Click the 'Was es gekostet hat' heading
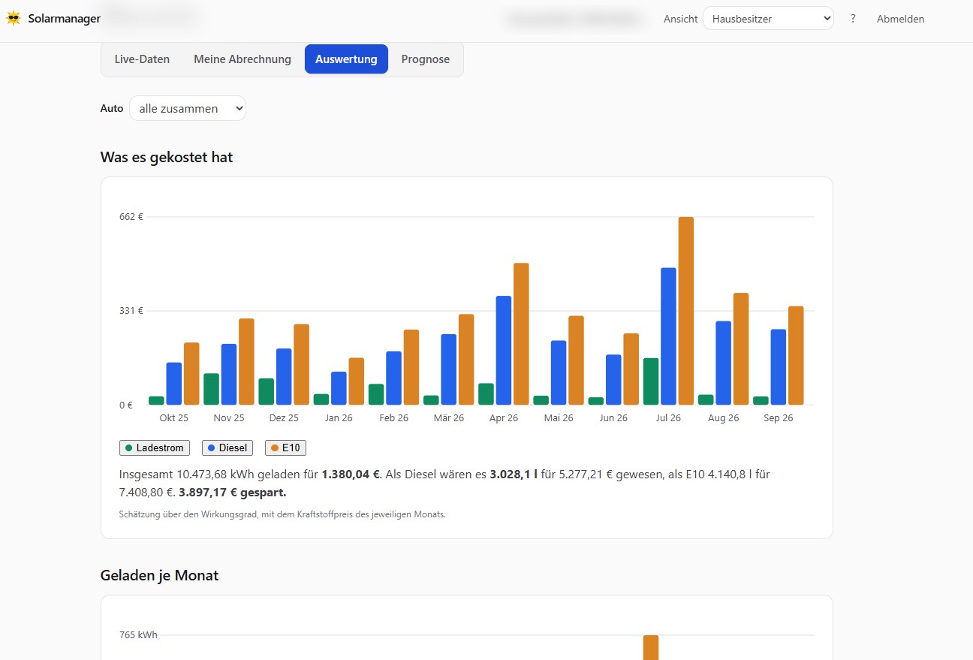The width and height of the screenshot is (973, 660). (x=167, y=158)
